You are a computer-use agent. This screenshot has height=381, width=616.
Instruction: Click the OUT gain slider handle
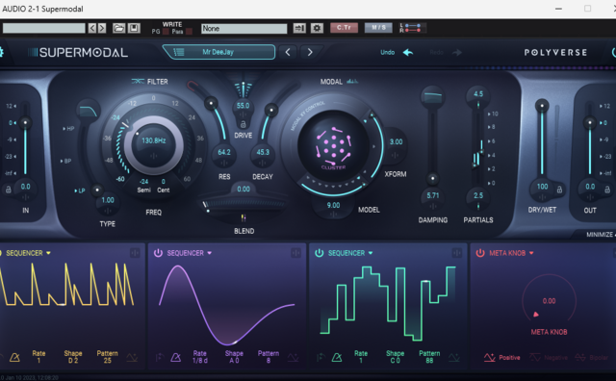click(x=589, y=122)
